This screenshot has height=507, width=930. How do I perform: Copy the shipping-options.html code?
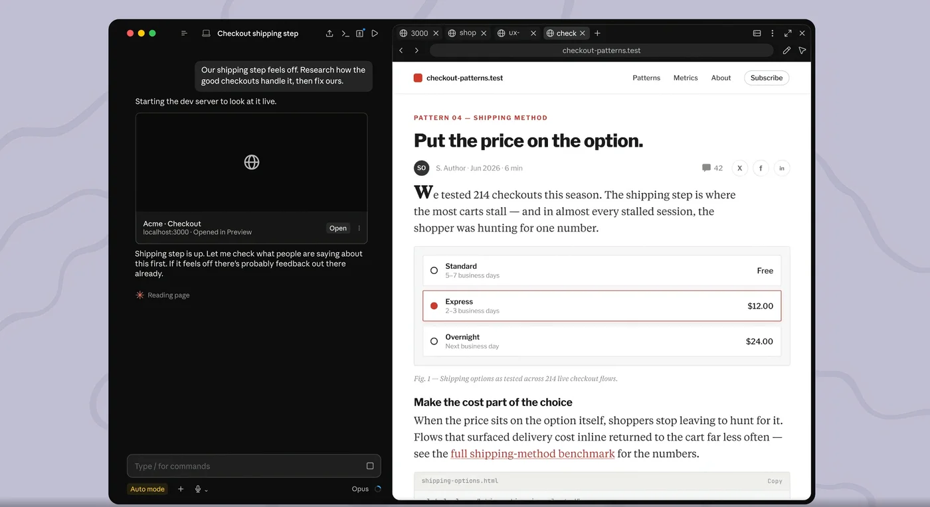pos(775,481)
